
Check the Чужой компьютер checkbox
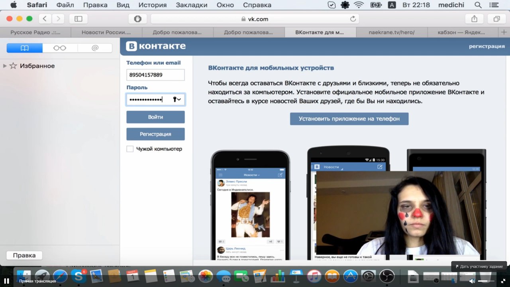point(130,149)
